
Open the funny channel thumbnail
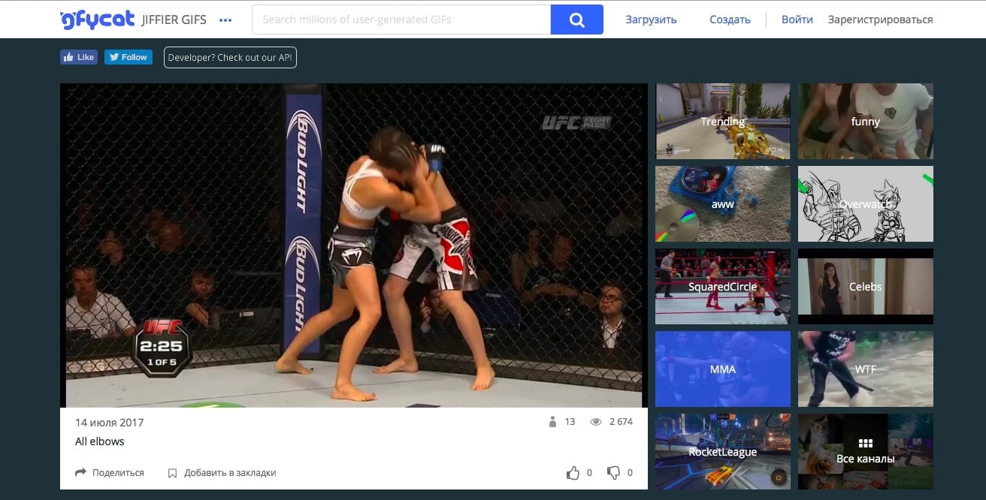coord(866,121)
